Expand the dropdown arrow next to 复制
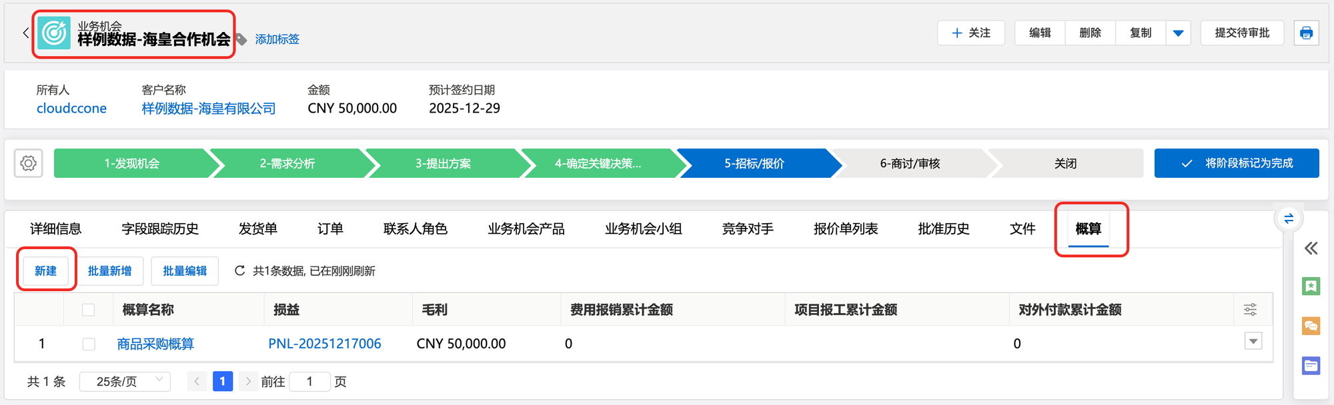The width and height of the screenshot is (1334, 405). click(x=1178, y=33)
